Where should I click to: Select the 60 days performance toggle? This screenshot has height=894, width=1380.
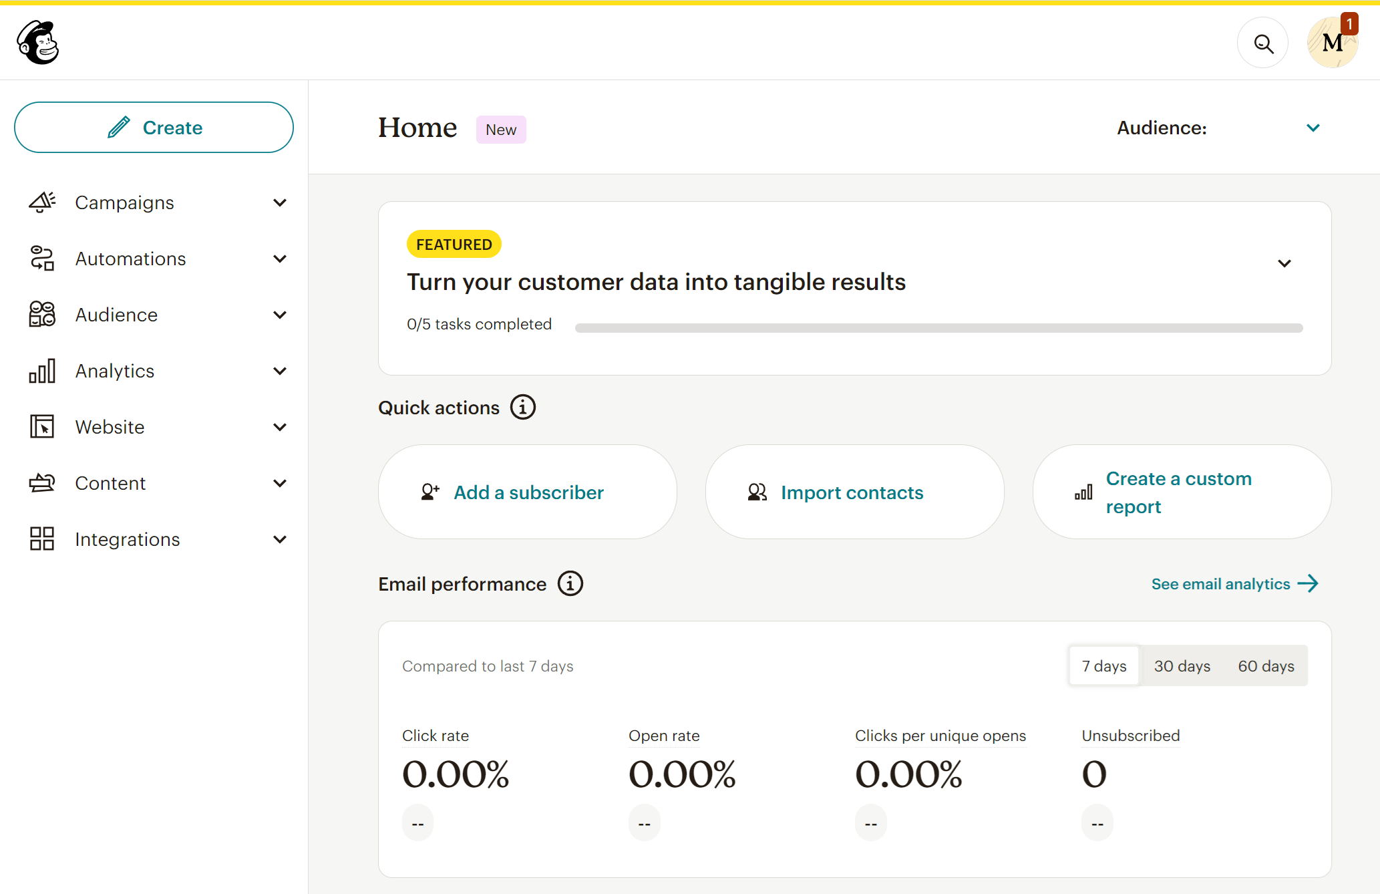click(1264, 665)
